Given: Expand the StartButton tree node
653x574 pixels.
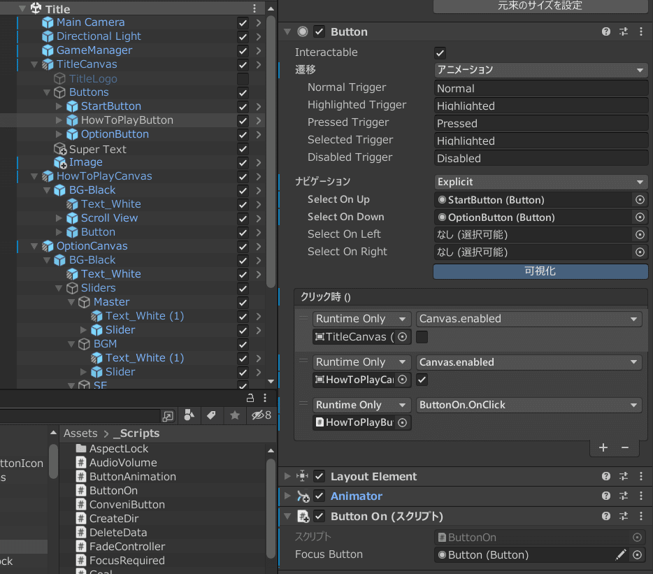Looking at the screenshot, I should tap(59, 106).
